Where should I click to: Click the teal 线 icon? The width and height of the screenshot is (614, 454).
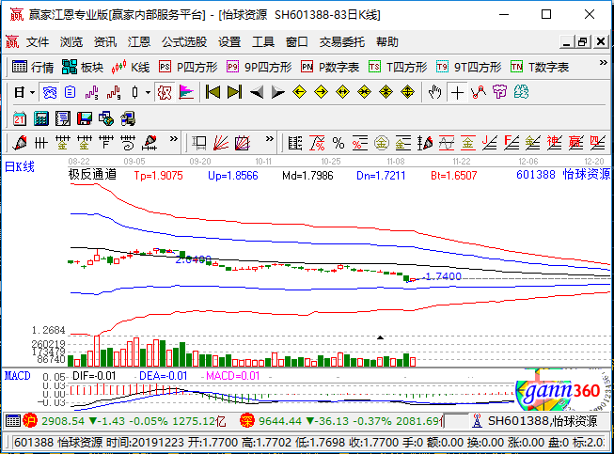click(521, 92)
